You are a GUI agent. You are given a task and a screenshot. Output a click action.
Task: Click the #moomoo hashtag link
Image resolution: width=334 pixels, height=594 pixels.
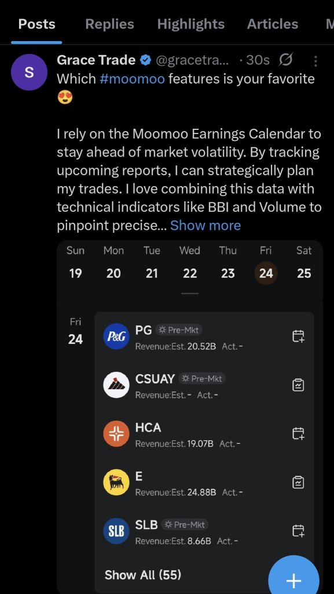pos(132,79)
